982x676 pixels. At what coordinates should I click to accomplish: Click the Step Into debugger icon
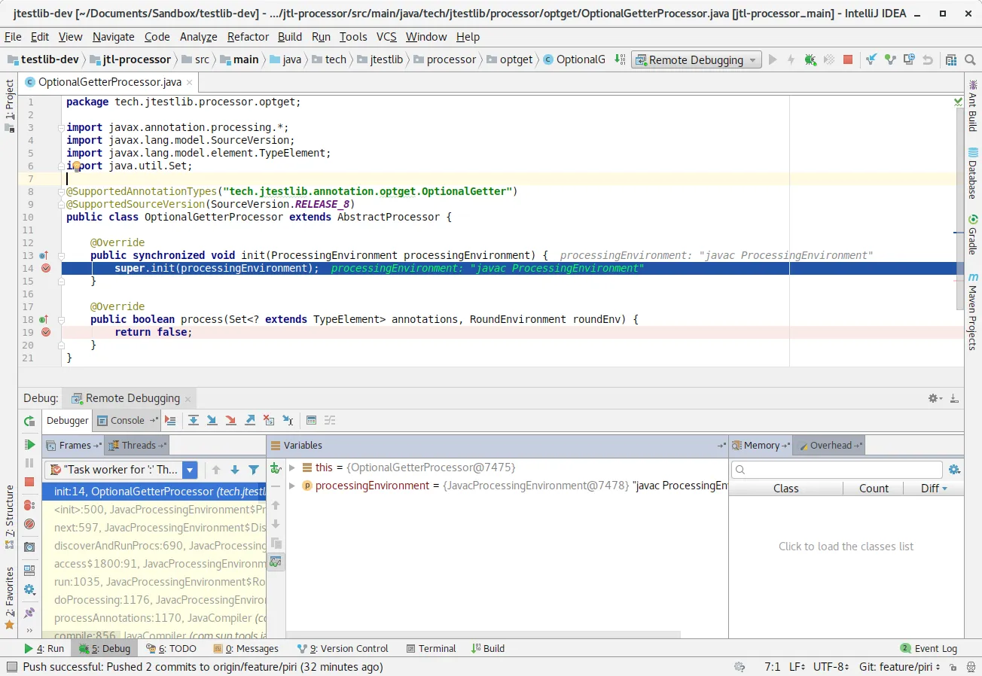[212, 421]
